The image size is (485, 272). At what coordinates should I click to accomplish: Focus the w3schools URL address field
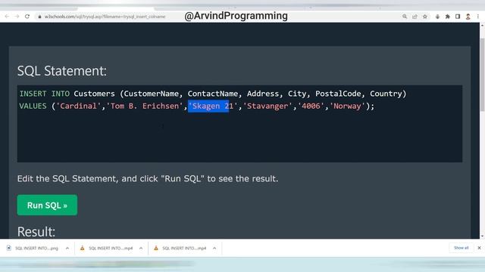tap(105, 17)
